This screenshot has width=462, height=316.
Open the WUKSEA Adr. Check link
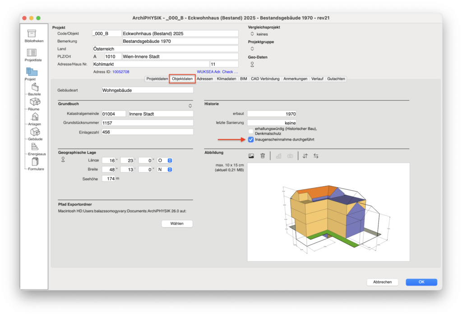[217, 72]
